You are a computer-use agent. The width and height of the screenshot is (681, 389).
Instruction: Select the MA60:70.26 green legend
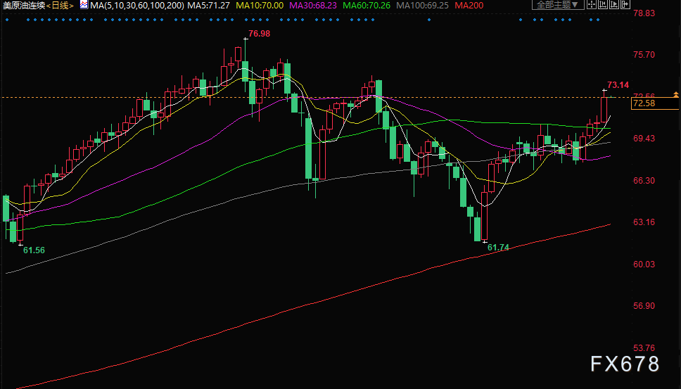point(367,6)
